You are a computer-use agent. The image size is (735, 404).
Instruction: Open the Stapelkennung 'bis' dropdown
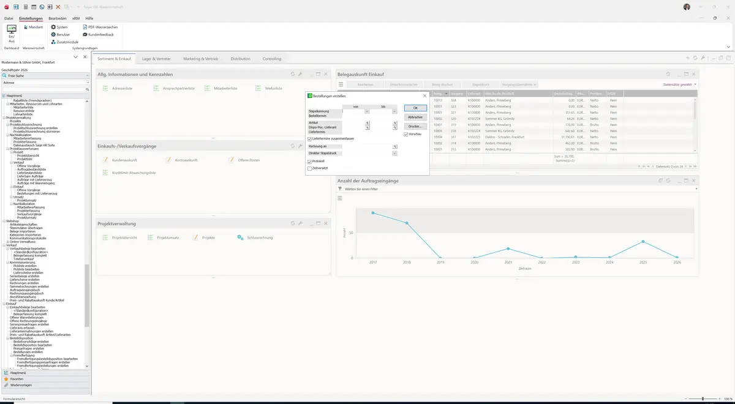pos(394,111)
